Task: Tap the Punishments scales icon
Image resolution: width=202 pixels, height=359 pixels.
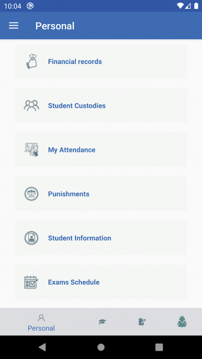Action: click(x=32, y=194)
